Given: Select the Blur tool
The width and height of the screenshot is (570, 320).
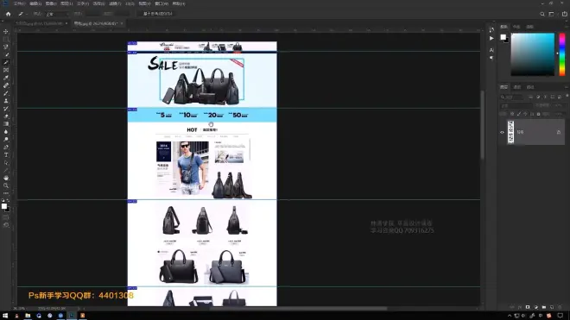Looking at the screenshot, I should point(6,131).
